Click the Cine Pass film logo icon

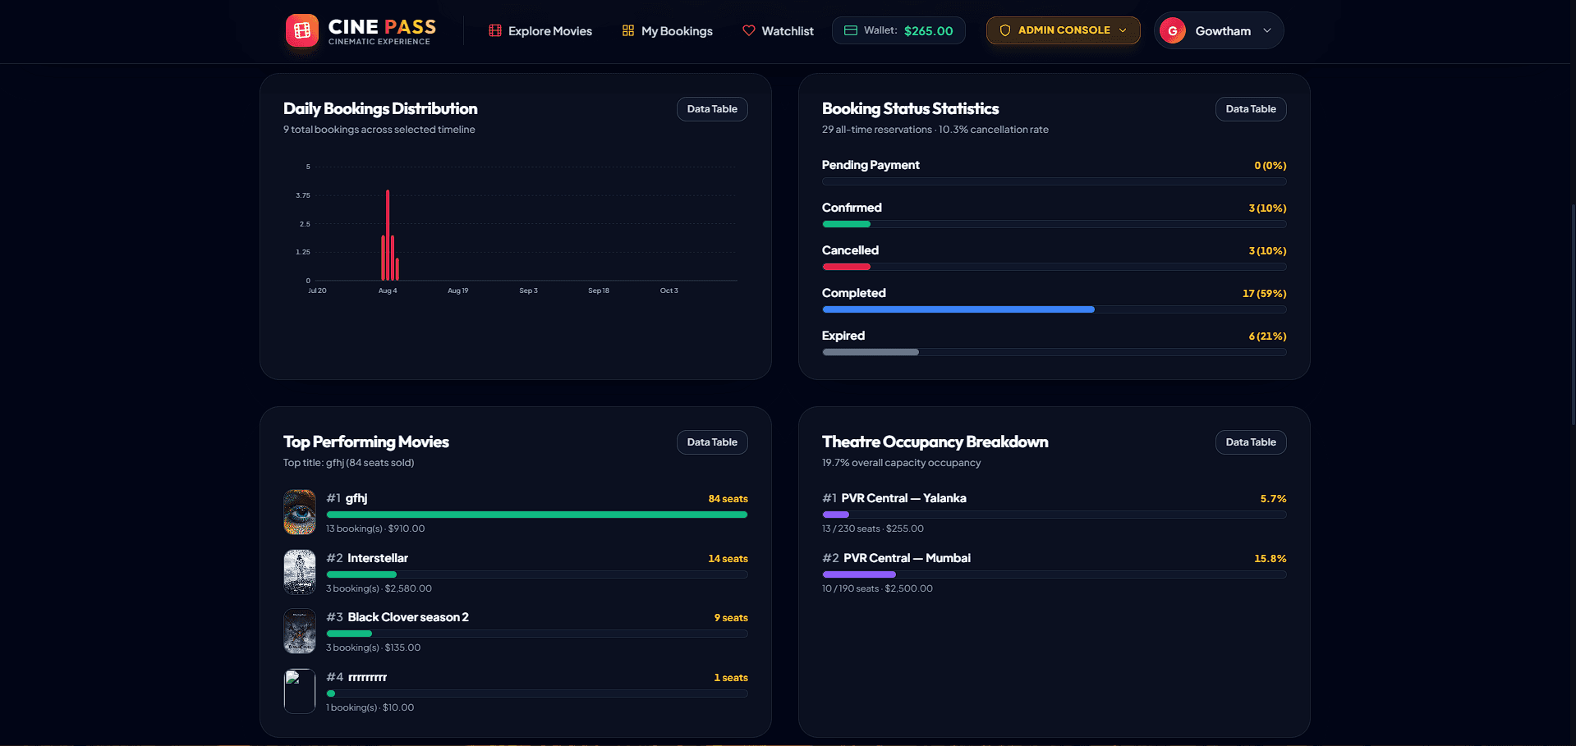[301, 30]
